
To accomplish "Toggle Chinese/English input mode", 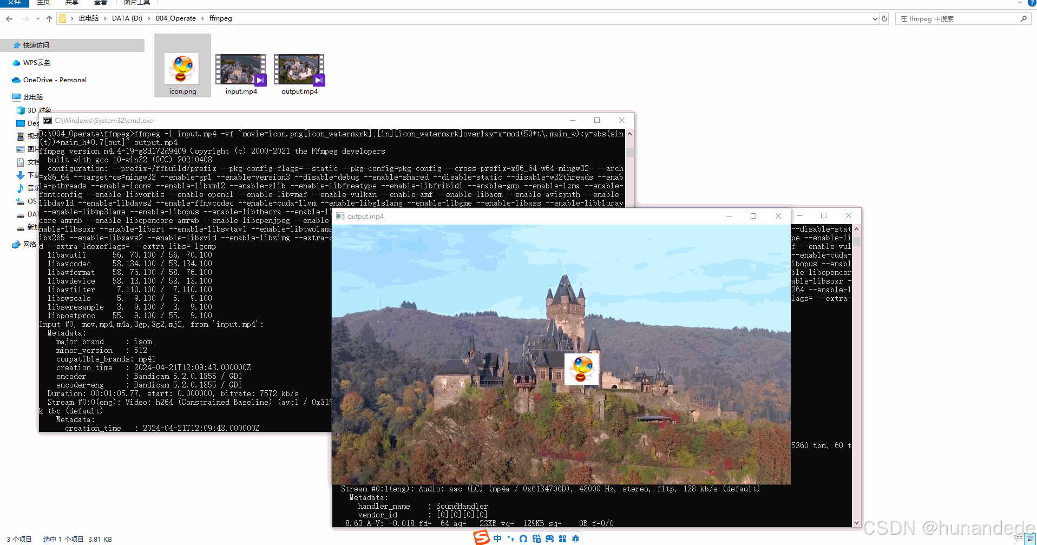I will point(497,538).
